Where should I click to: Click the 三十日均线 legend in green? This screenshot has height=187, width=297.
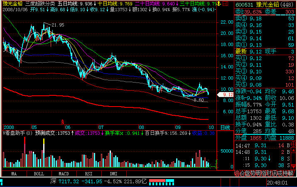tap(198, 4)
